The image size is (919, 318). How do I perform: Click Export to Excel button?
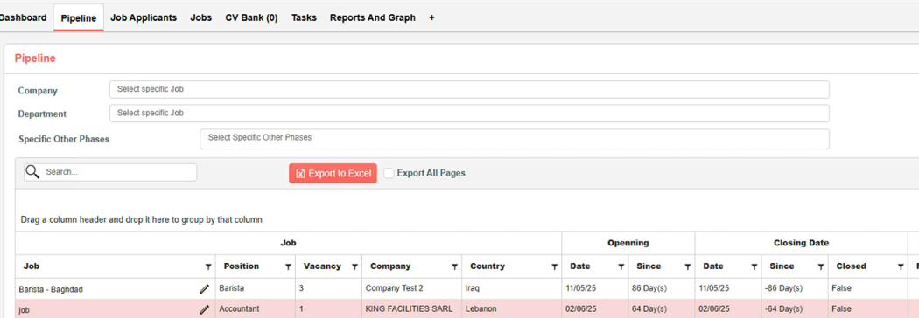pyautogui.click(x=333, y=173)
